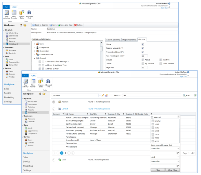Click filter icon on Job Title column
Viewport: 201px width, 175px height.
[x=106, y=114]
